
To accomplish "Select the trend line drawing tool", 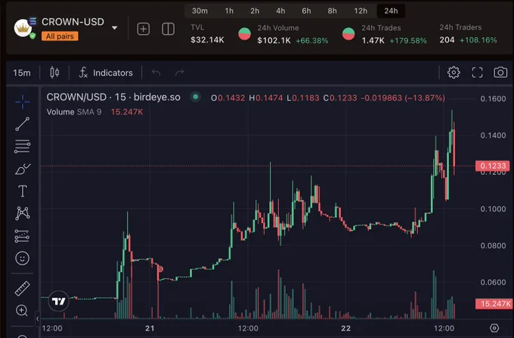I will (x=22, y=124).
